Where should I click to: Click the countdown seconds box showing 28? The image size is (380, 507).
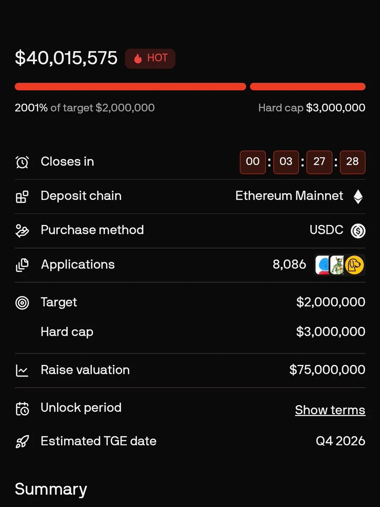[x=353, y=162]
